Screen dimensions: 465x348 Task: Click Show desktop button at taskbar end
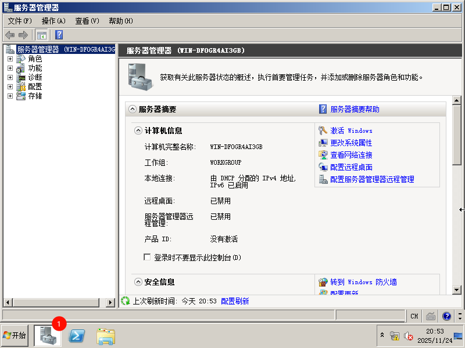[x=459, y=336]
